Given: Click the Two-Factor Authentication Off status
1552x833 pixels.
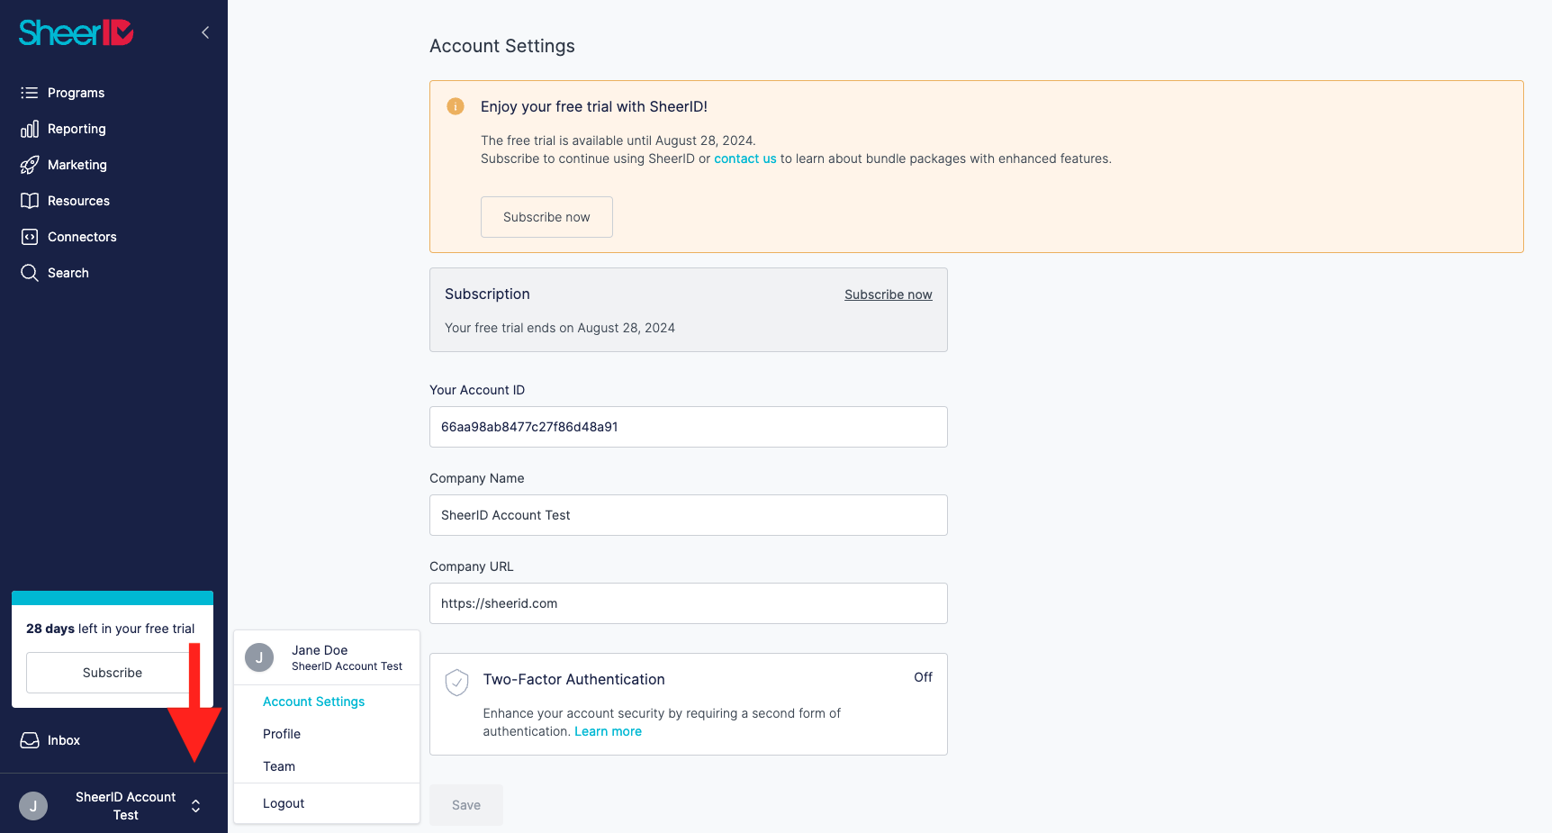Looking at the screenshot, I should [923, 677].
